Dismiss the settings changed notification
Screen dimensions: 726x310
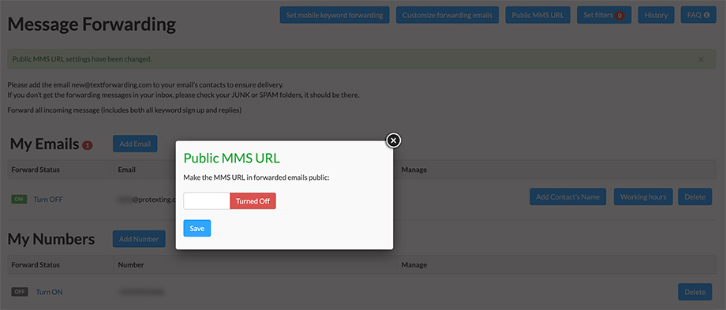[x=701, y=59]
